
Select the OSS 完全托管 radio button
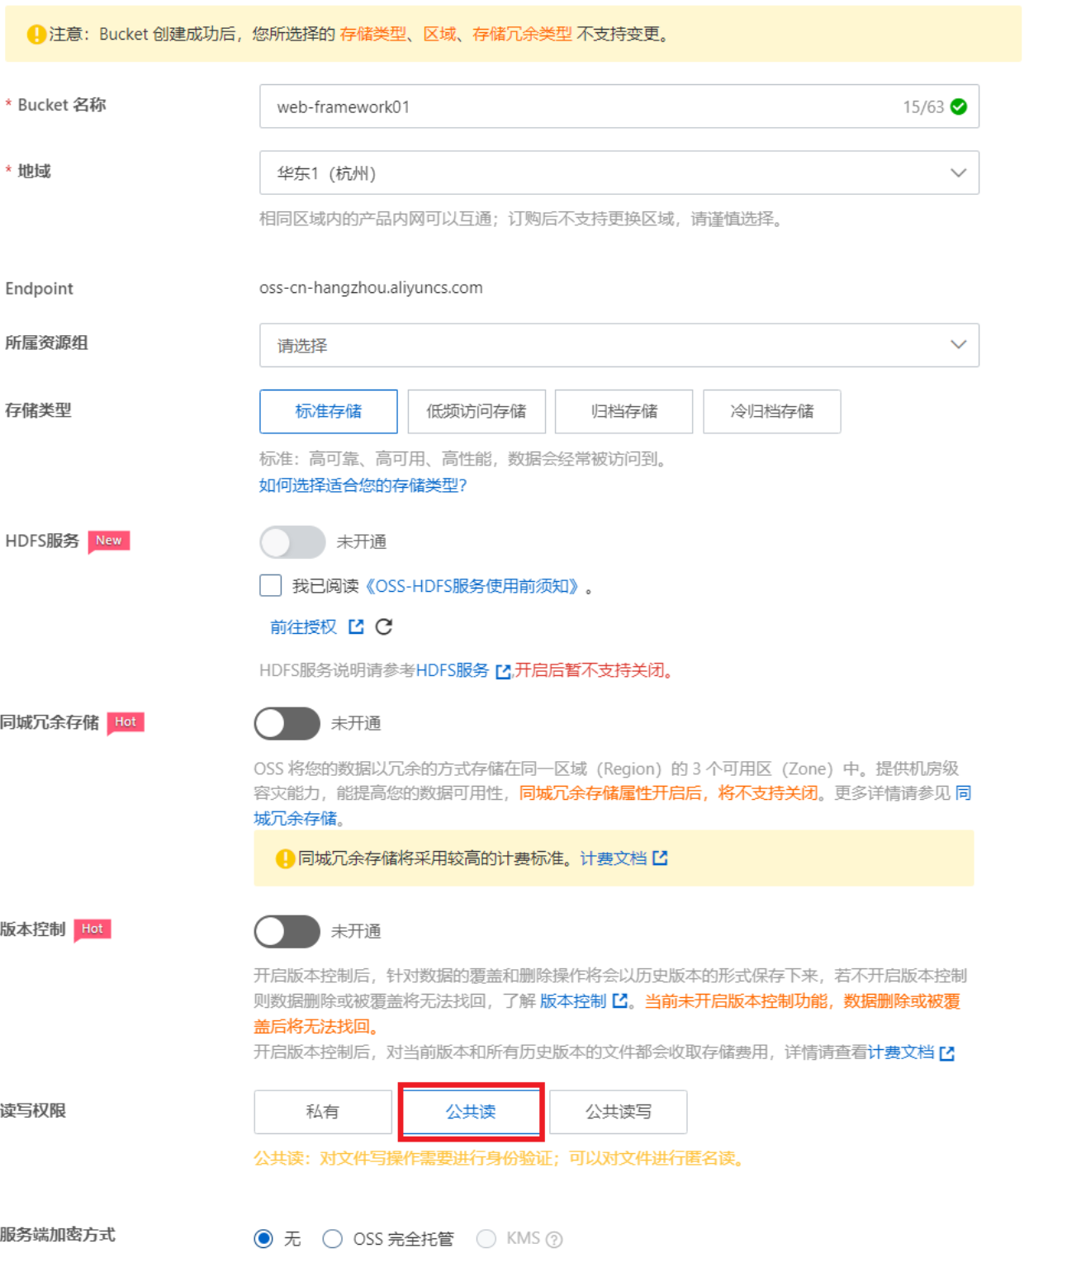pos(332,1238)
